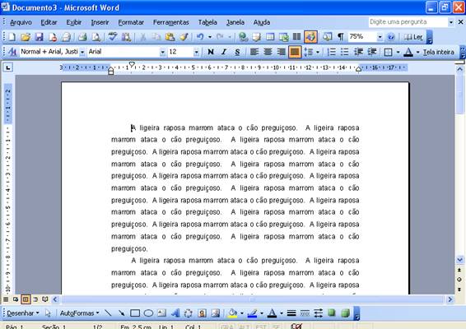Open the Ajuda menu
Image resolution: width=466 pixels, height=329 pixels.
coord(262,22)
